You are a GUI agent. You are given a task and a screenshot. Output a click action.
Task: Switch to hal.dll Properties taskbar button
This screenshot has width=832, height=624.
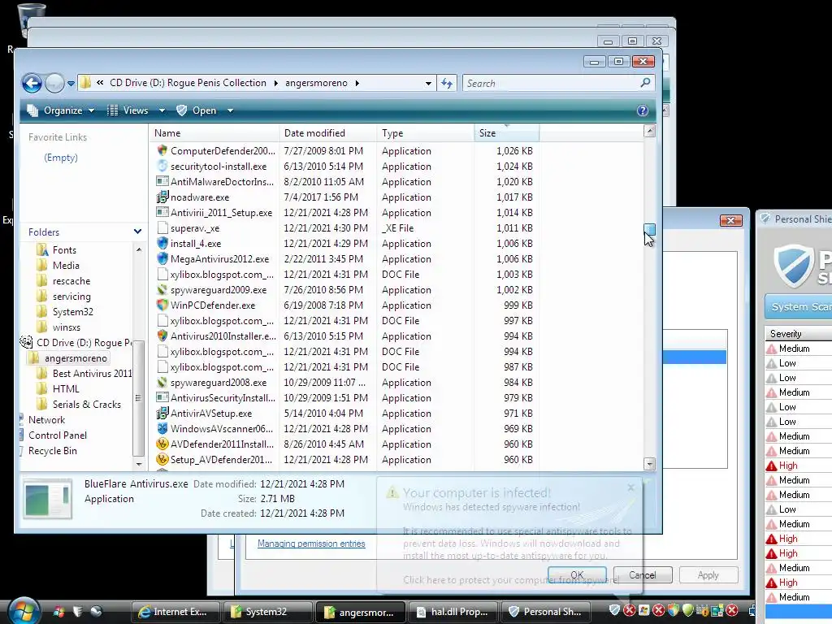(x=453, y=612)
